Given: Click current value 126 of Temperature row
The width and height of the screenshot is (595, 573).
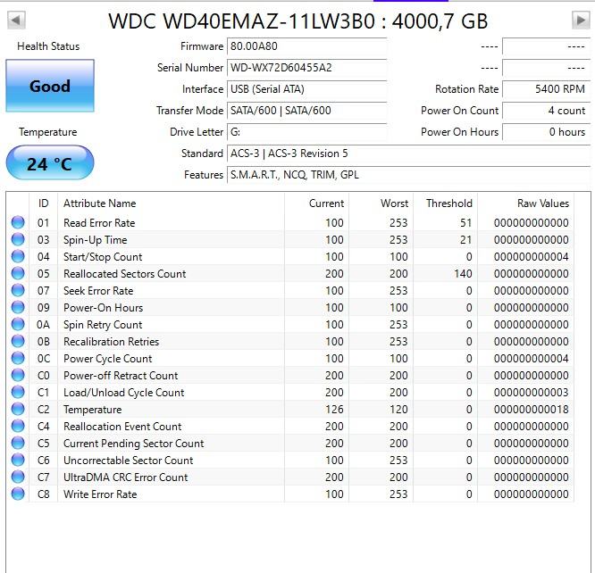Looking at the screenshot, I should 334,409.
